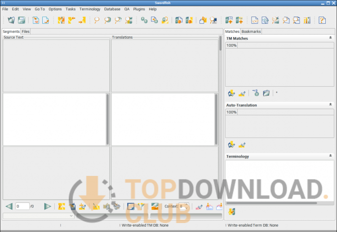Switch to the Files tab
This screenshot has height=232, width=337.
26,31
